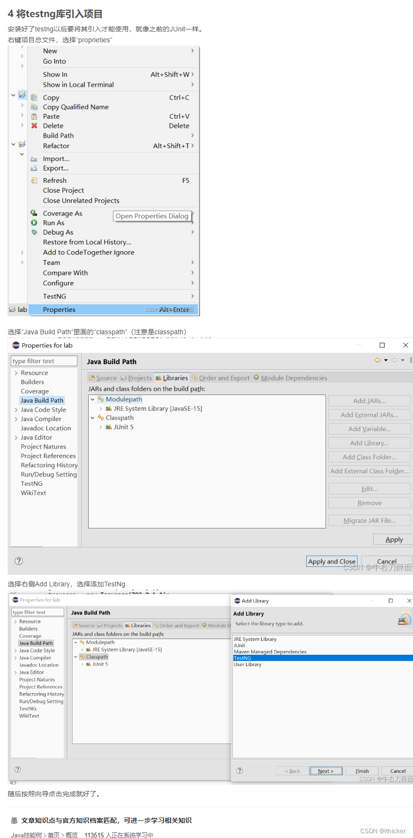Image resolution: width=413 pixels, height=838 pixels.
Task: Select Build Path menu entry
Action: [113, 136]
